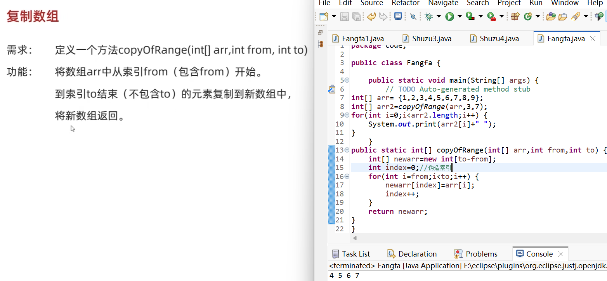Open the Run menu

[536, 3]
